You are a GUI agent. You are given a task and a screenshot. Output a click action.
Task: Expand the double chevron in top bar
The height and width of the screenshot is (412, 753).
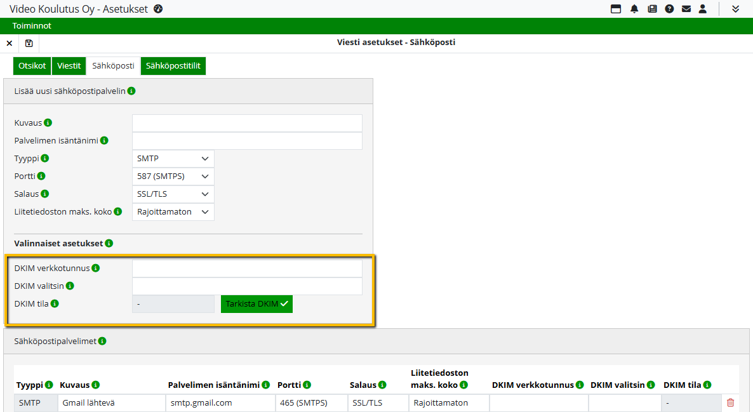pos(736,9)
